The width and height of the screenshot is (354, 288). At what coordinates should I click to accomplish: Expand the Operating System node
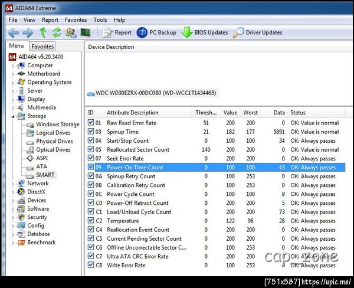(13, 83)
